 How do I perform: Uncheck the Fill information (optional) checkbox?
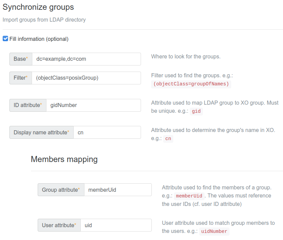[5, 39]
